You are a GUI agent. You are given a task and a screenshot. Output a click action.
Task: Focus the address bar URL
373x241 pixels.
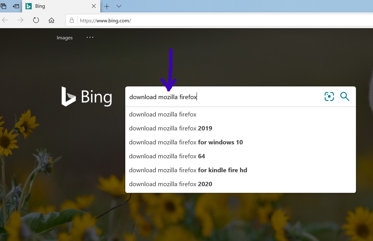219,20
